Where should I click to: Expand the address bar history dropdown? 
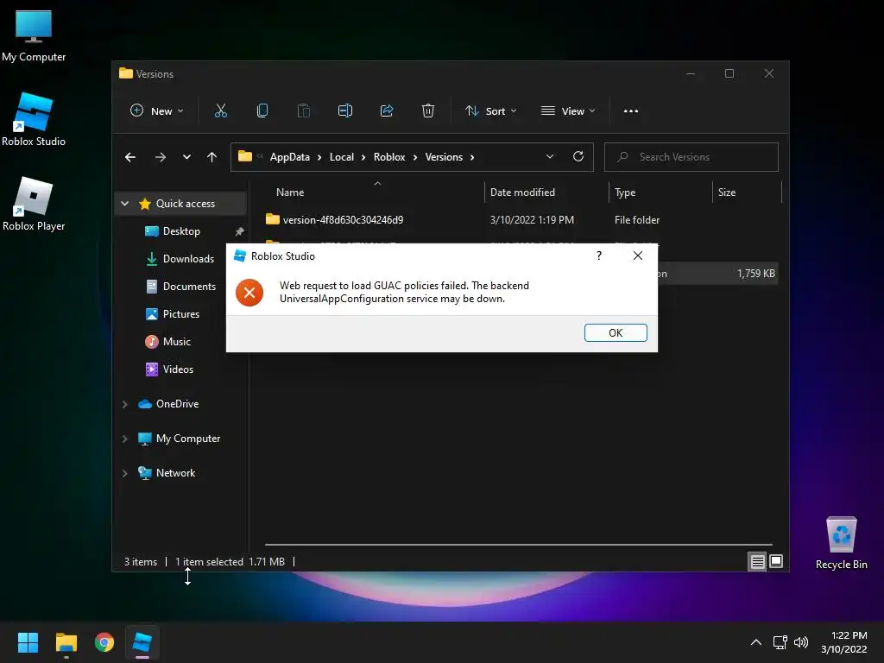[x=550, y=157]
